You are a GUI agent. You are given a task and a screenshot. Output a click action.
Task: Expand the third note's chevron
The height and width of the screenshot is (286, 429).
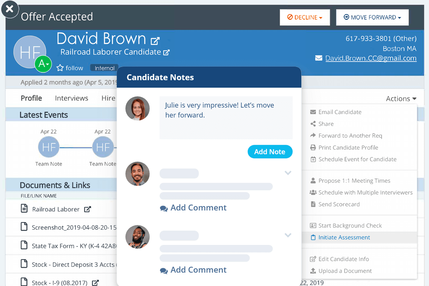coord(288,235)
